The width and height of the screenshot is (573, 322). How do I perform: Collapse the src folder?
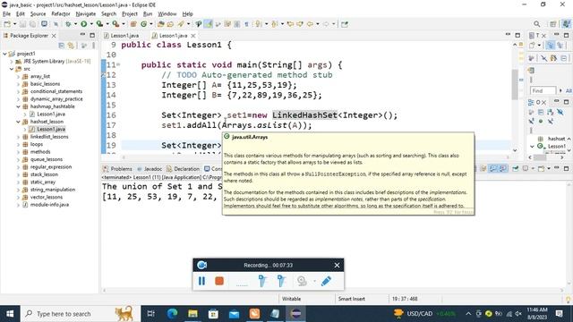click(12, 69)
